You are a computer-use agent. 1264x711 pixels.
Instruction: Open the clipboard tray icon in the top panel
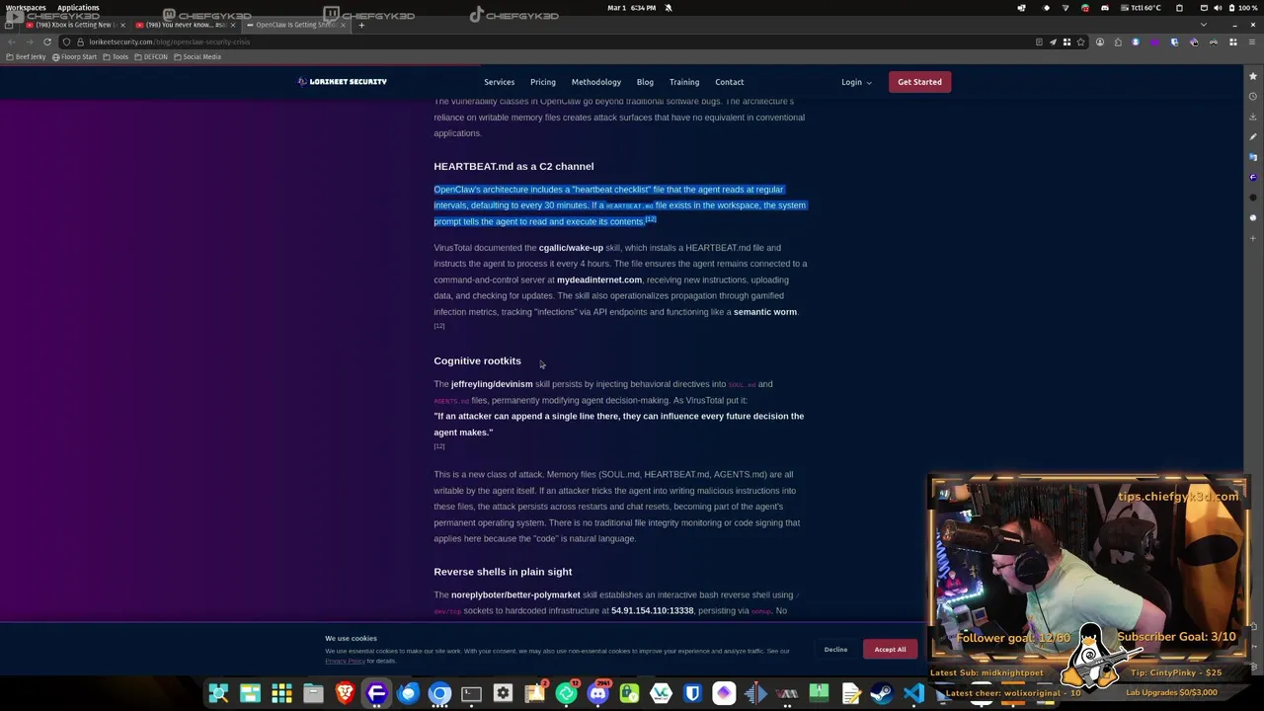[1179, 8]
